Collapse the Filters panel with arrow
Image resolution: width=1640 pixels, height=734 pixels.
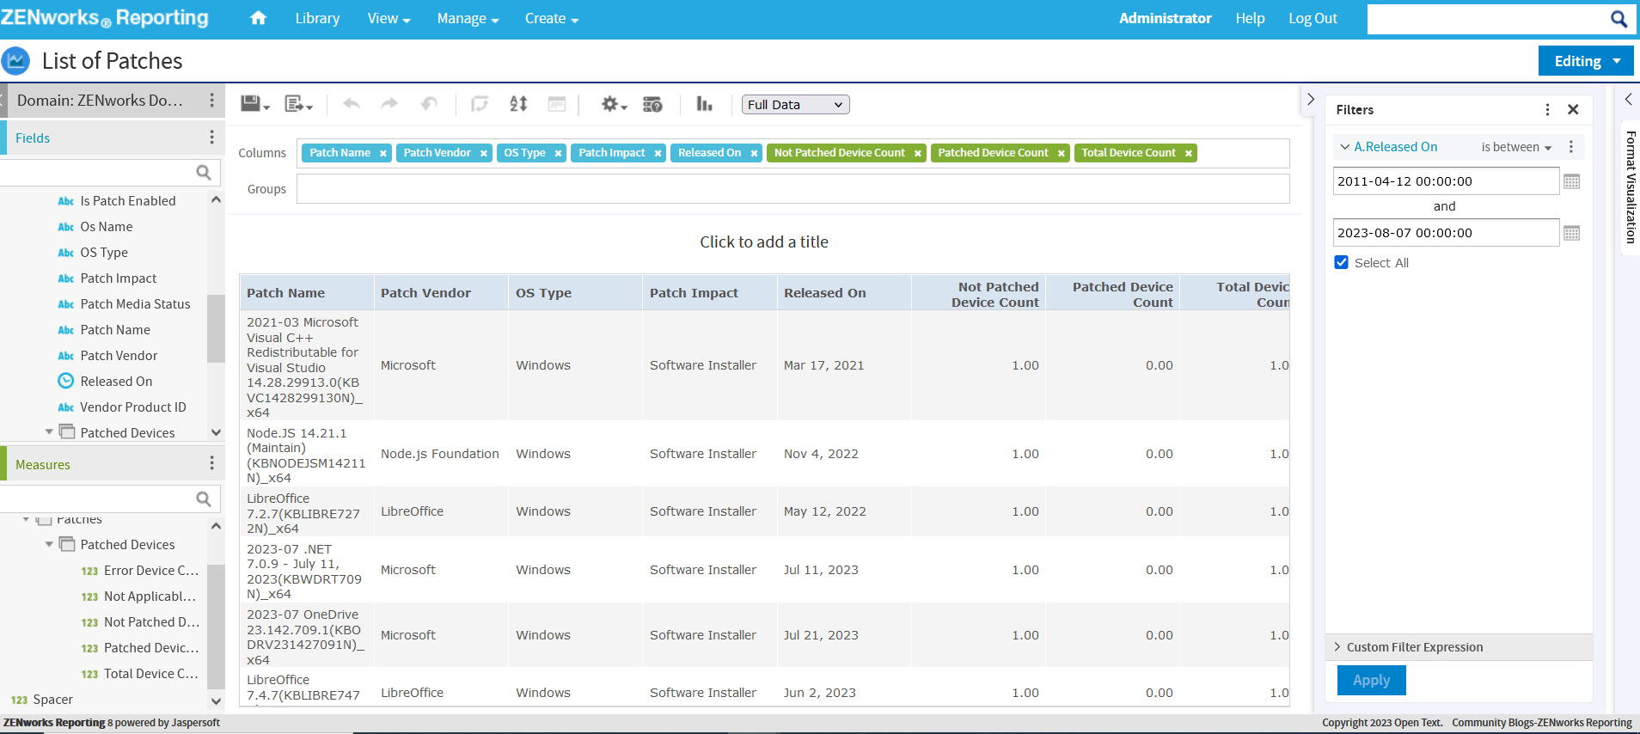pyautogui.click(x=1311, y=100)
